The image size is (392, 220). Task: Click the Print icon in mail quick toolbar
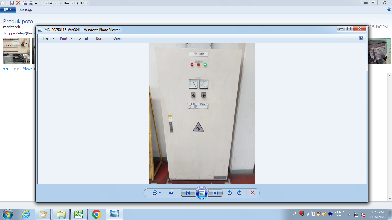(31, 3)
